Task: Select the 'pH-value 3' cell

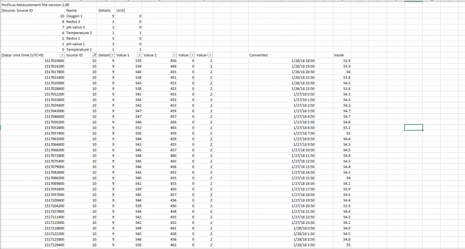Action: tap(81, 27)
